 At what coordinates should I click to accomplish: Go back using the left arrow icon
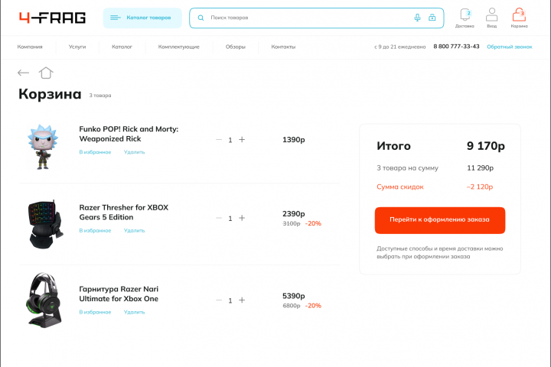coord(24,73)
